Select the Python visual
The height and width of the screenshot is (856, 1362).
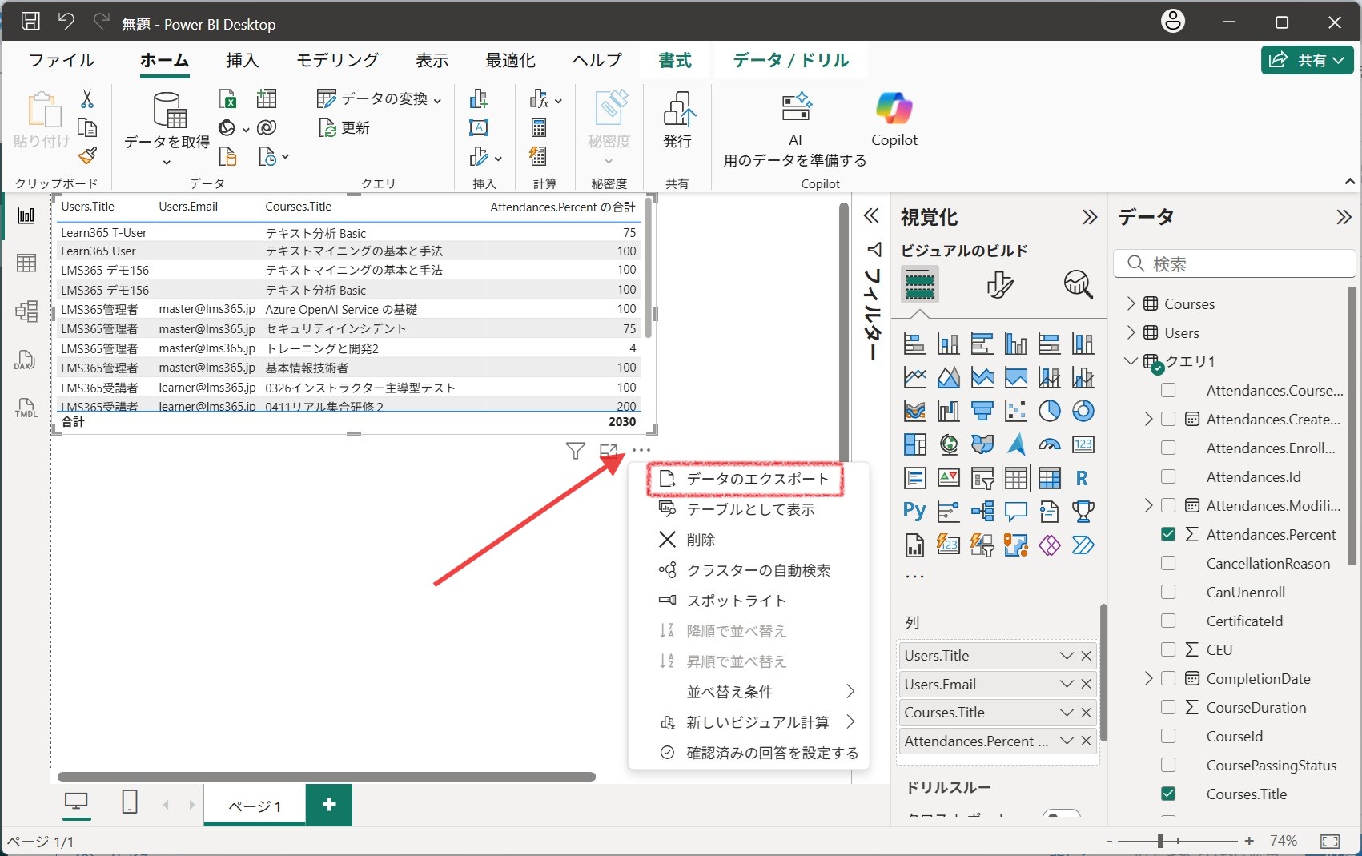[x=913, y=510]
